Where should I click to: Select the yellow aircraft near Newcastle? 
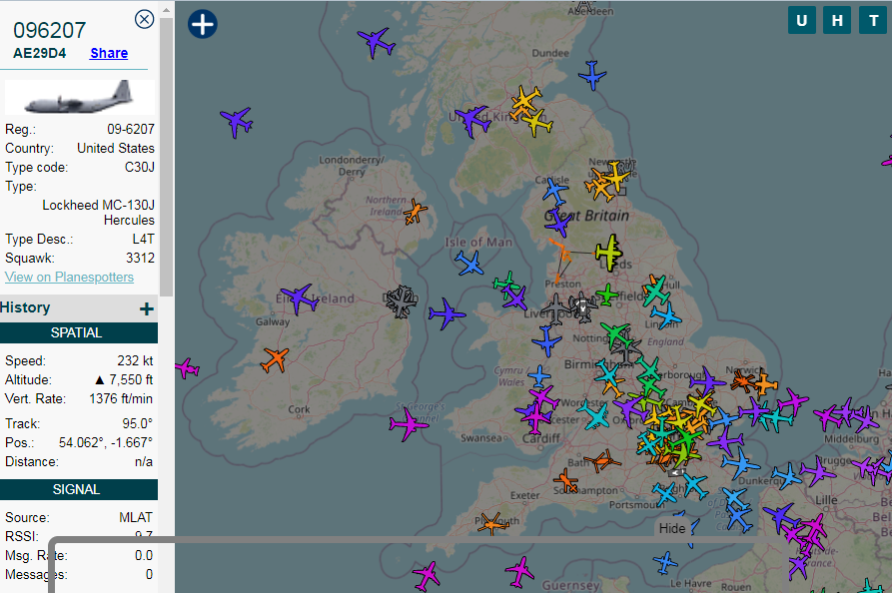pyautogui.click(x=615, y=176)
